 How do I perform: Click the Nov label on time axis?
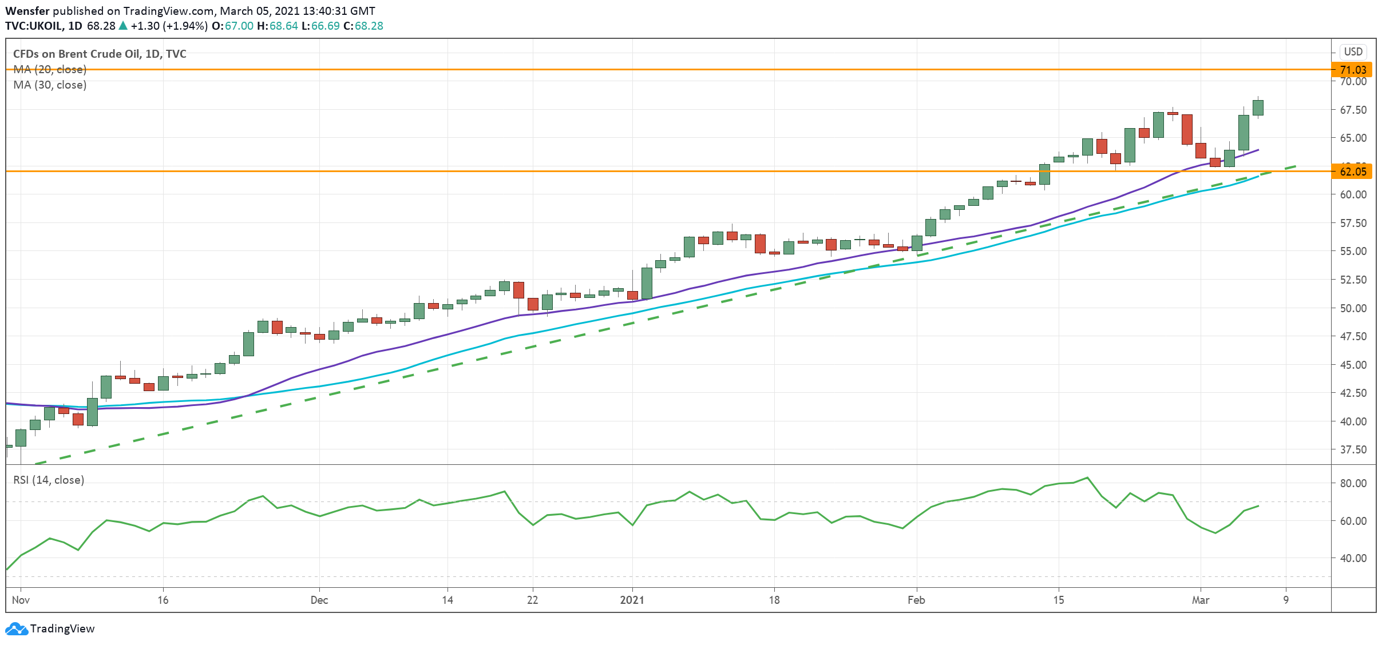coord(21,600)
